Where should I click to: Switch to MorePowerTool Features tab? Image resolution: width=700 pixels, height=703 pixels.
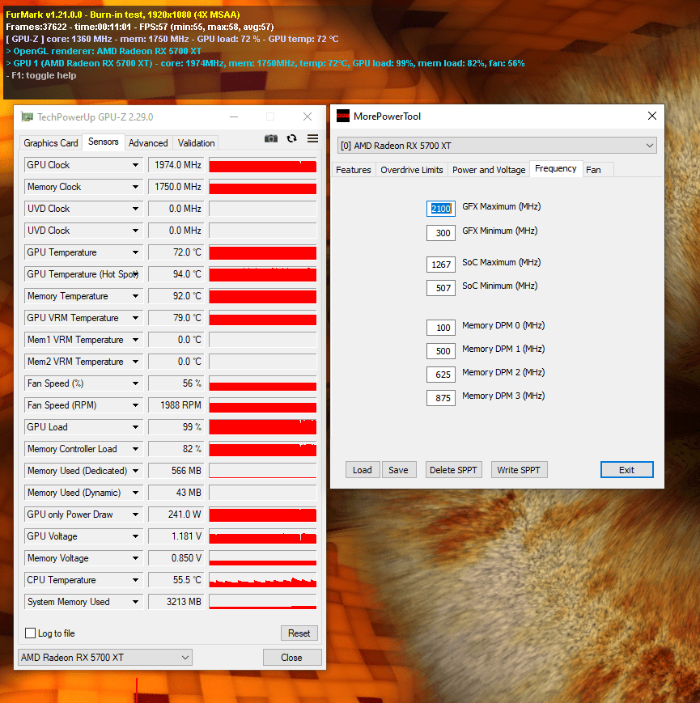click(354, 170)
